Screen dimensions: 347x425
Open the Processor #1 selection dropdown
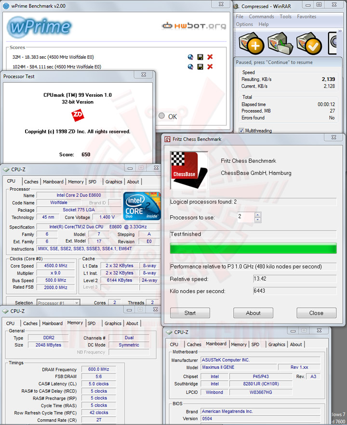point(58,303)
